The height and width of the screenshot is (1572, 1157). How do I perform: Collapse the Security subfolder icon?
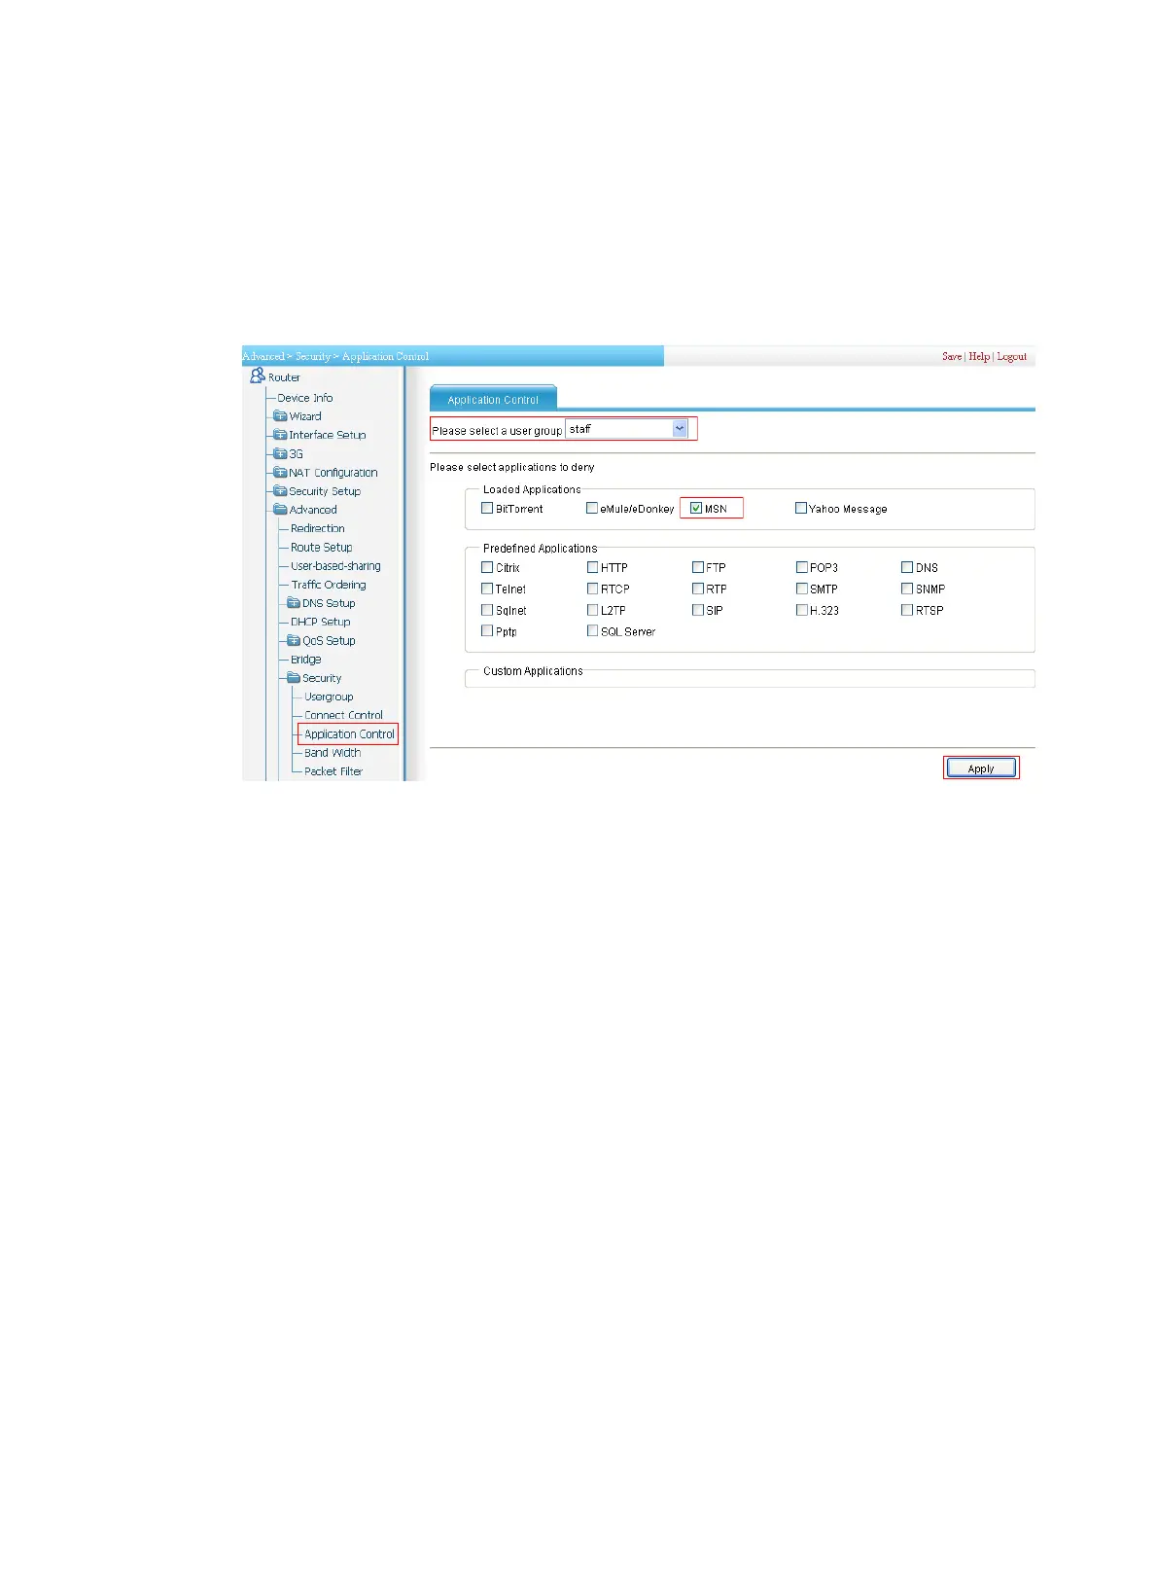(x=294, y=678)
